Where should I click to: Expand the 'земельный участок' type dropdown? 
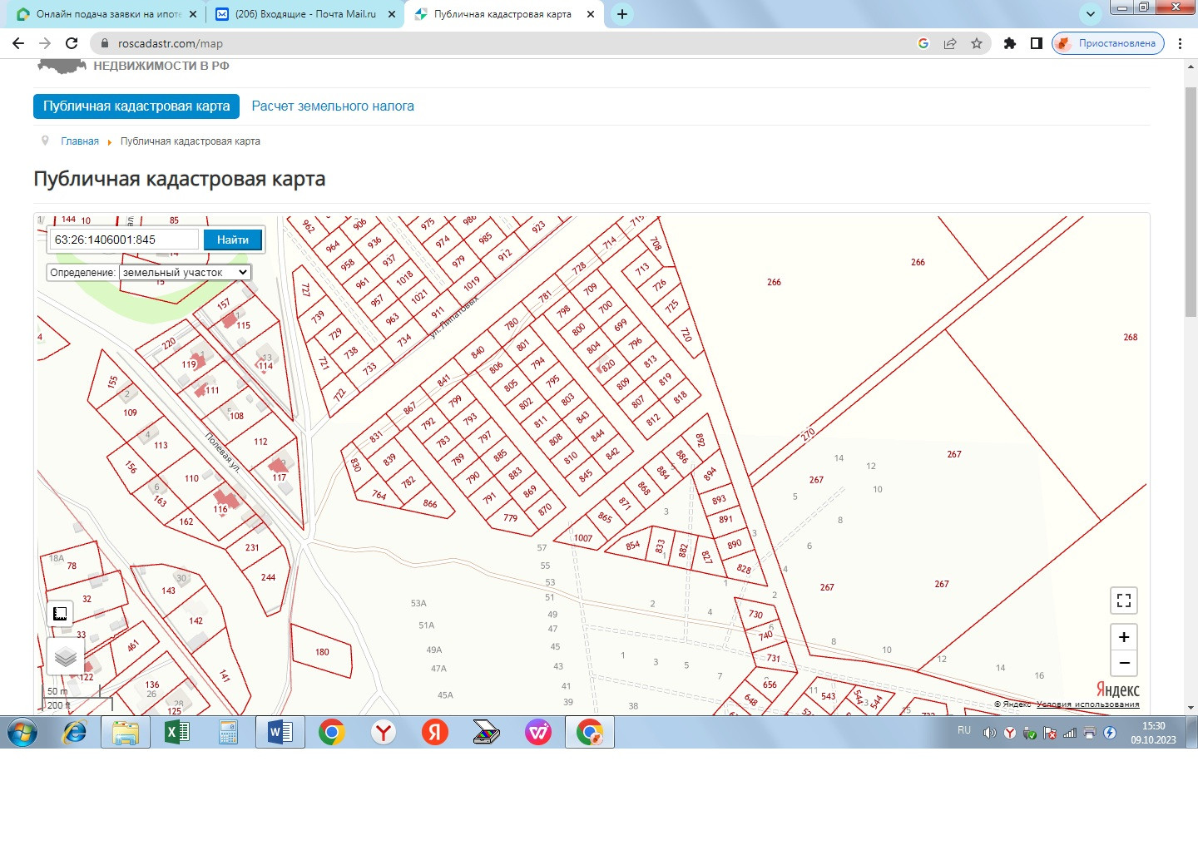tap(185, 272)
